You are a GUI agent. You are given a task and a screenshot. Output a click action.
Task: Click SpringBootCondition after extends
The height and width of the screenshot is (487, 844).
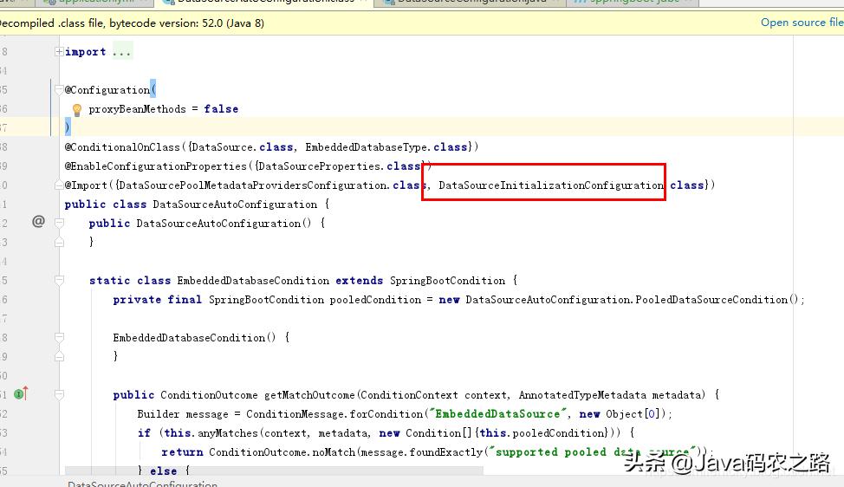pos(447,281)
